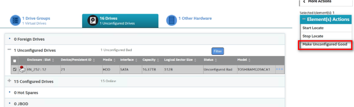Image resolution: width=354 pixels, height=107 pixels.
Task: Select the 16 Drives tab
Action: [x=120, y=21]
